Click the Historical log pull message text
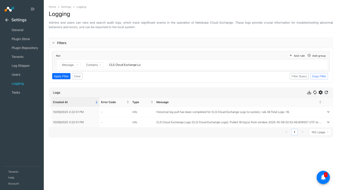This screenshot has height=190, width=338. pyautogui.click(x=223, y=112)
